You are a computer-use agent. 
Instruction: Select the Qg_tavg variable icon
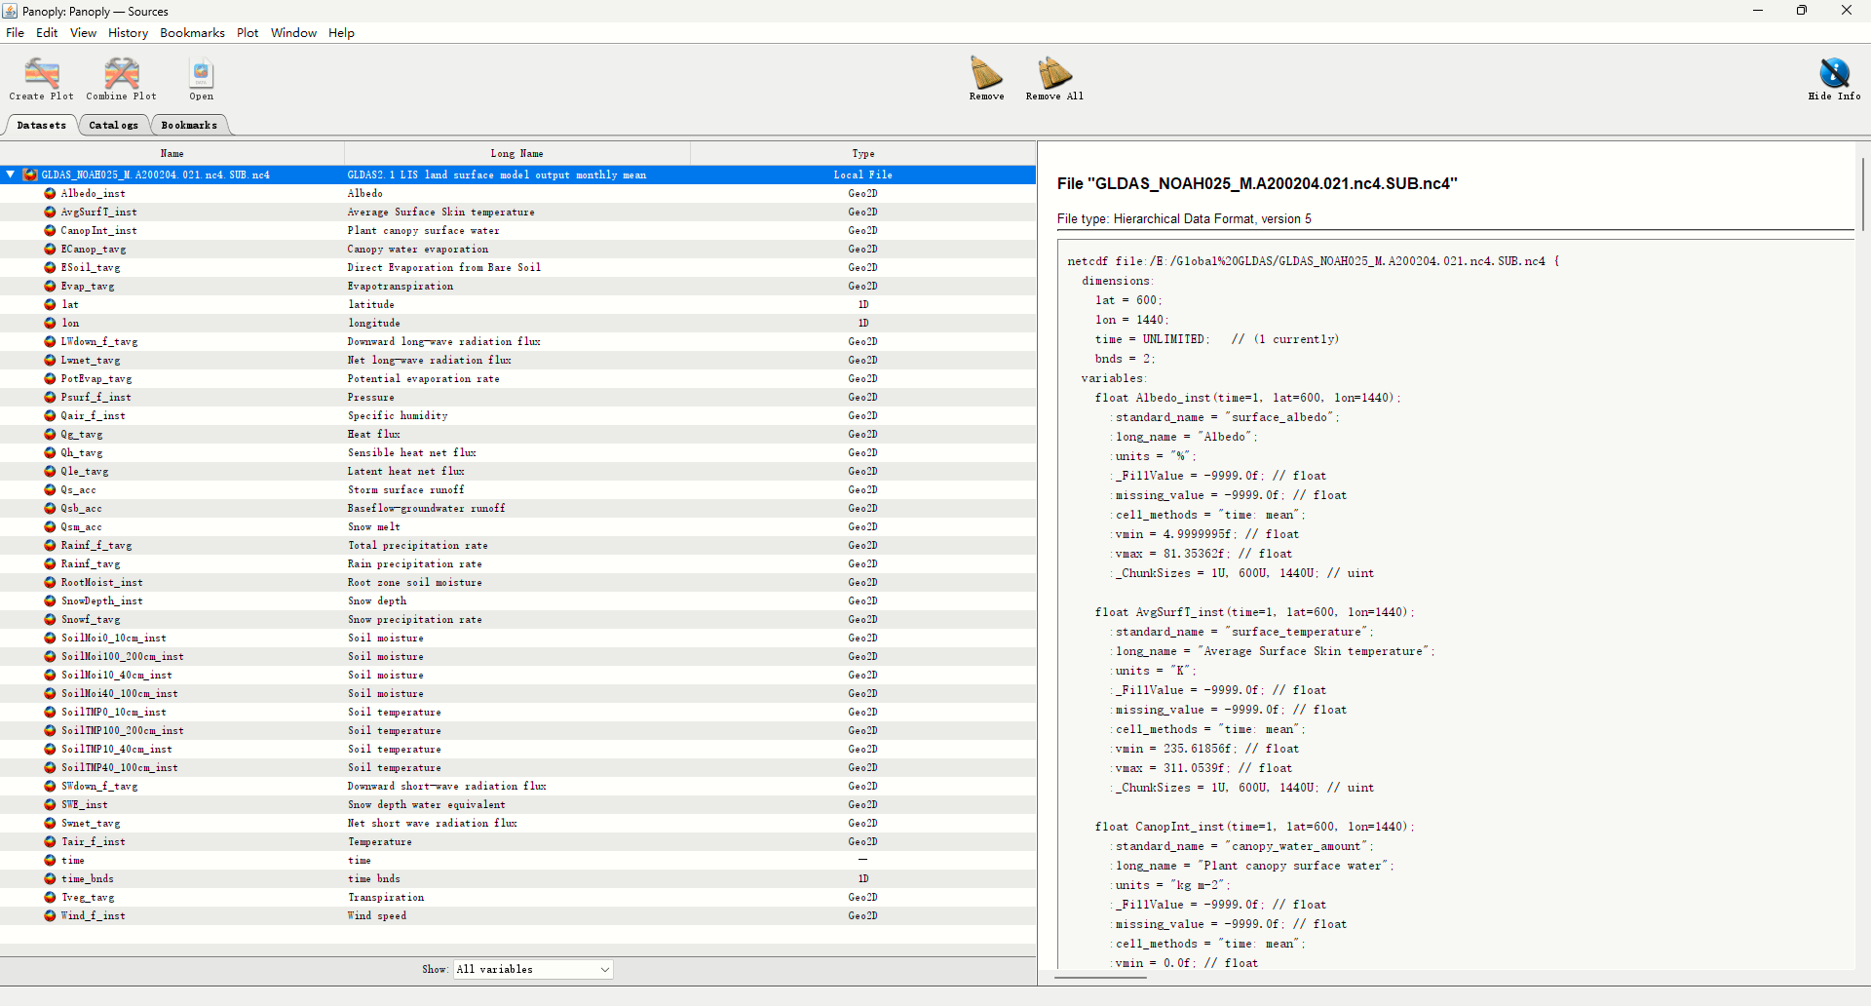coord(50,434)
